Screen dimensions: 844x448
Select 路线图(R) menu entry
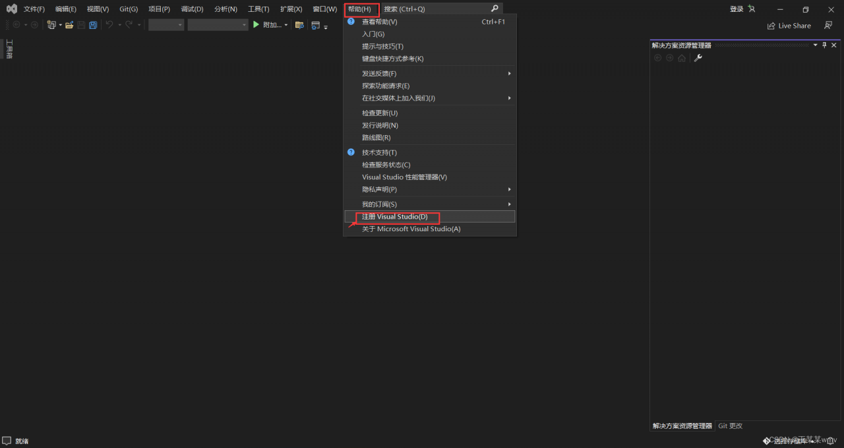[430, 138]
